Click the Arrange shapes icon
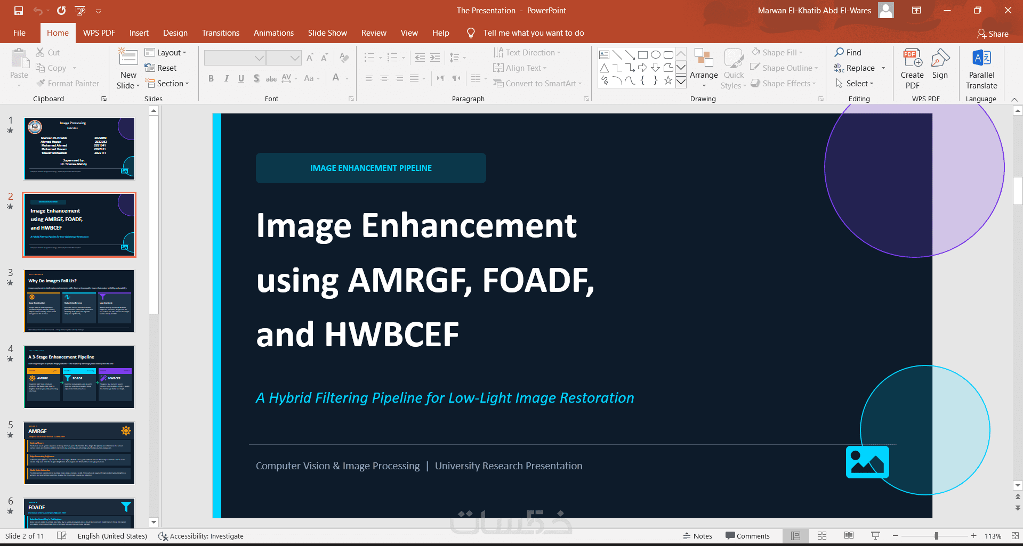Viewport: 1023px width, 546px height. 704,68
